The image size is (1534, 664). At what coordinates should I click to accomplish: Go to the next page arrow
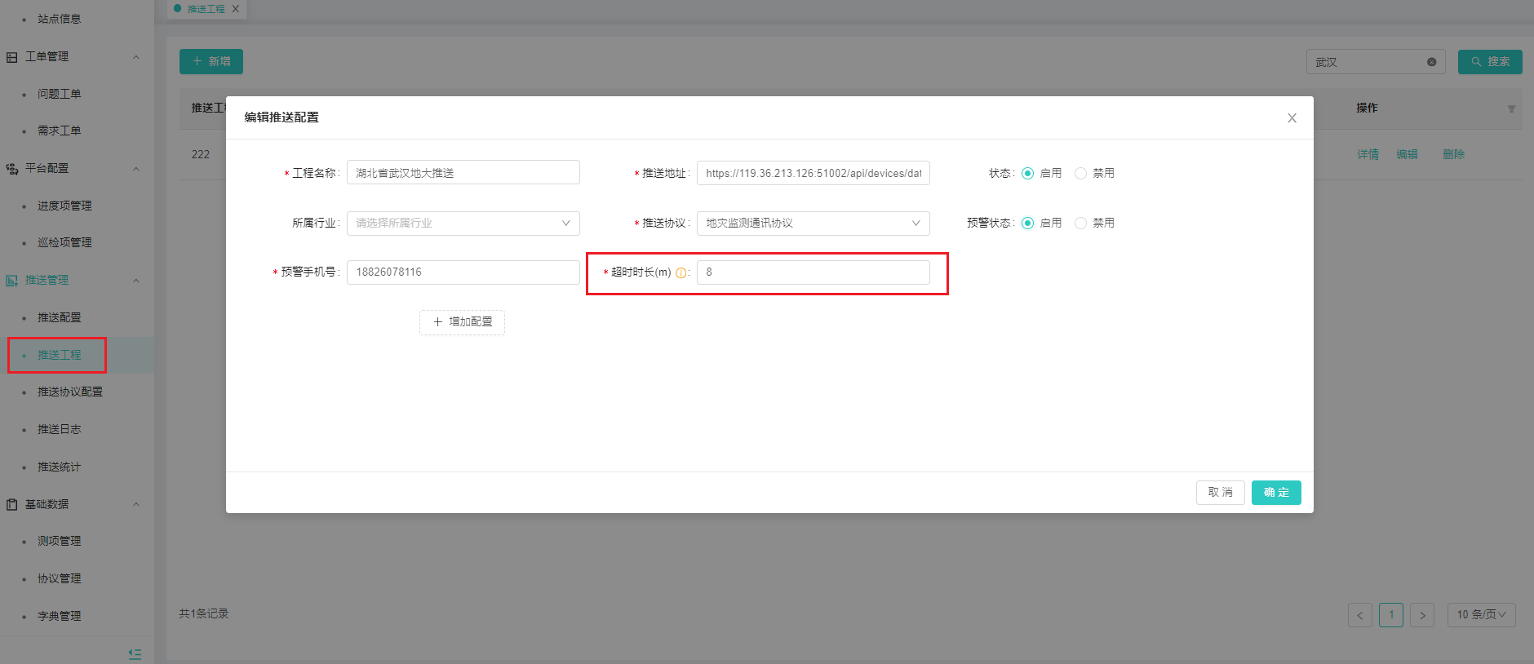[x=1422, y=615]
